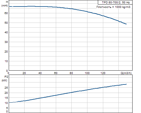This screenshot has width=141, height=113.
Task: Click the 40 label on the flow axis
Action: tap(40, 73)
